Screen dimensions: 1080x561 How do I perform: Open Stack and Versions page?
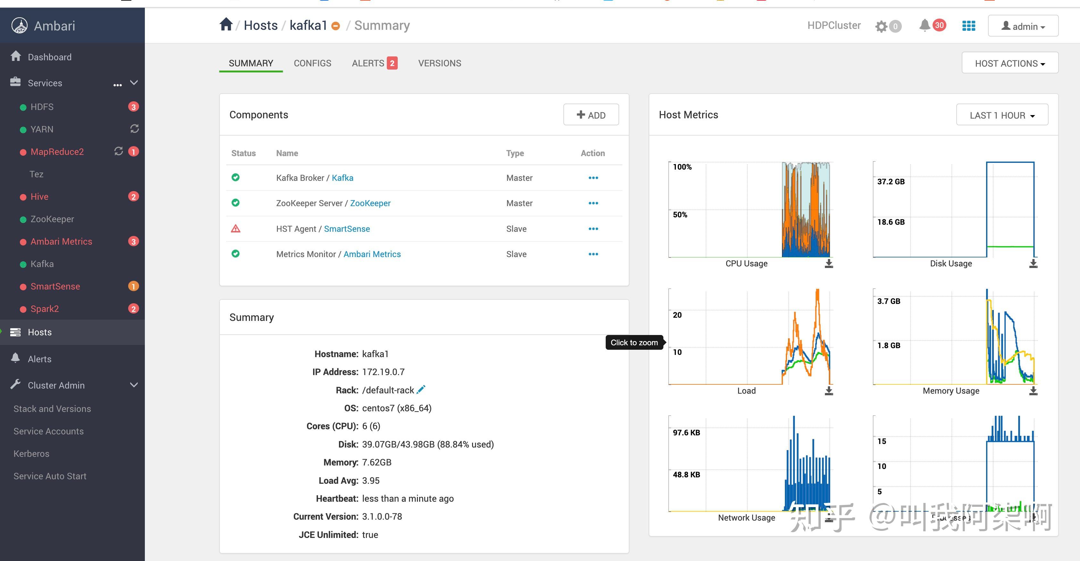point(52,409)
